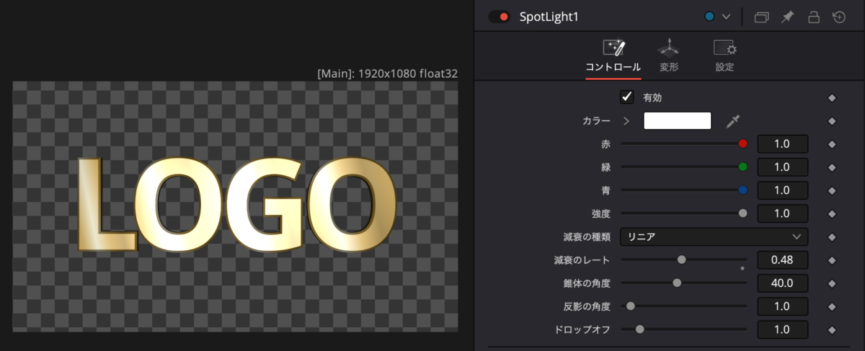
Task: Lock the SpotLight1 node
Action: pos(813,17)
